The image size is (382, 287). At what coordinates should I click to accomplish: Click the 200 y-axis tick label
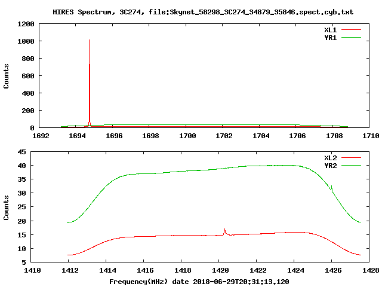[x=28, y=111]
